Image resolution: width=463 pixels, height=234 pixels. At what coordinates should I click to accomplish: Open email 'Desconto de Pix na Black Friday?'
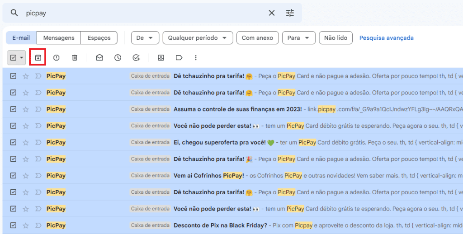point(220,225)
